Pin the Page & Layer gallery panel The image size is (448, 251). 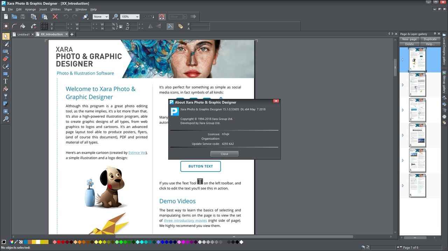(x=435, y=34)
